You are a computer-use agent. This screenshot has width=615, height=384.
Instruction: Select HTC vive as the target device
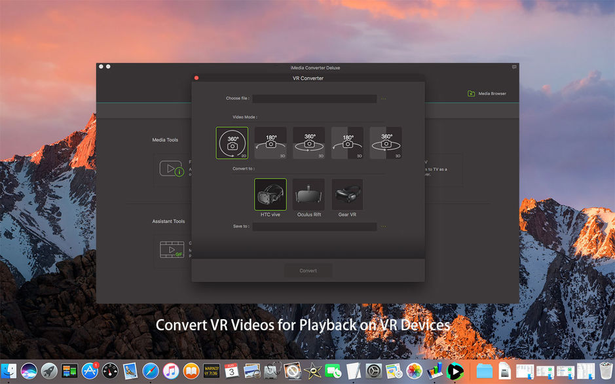coord(270,194)
